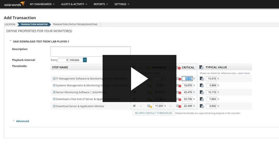Screen dimensions: 279x157
Task: Click typical value icon next to 10.119
Action: [202, 92]
